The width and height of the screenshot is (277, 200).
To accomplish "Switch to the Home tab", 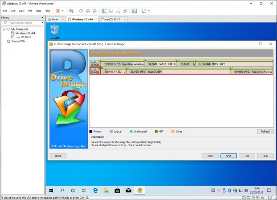I will 55,19.
